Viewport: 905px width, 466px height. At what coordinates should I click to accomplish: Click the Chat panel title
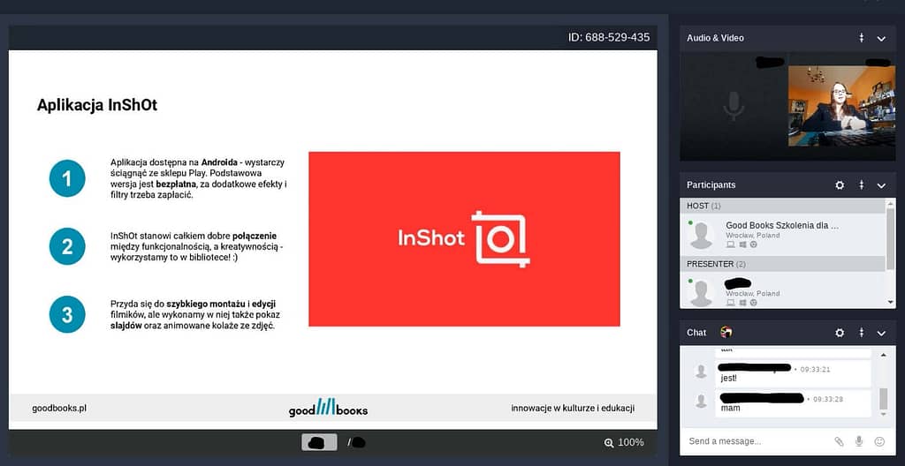coord(696,333)
